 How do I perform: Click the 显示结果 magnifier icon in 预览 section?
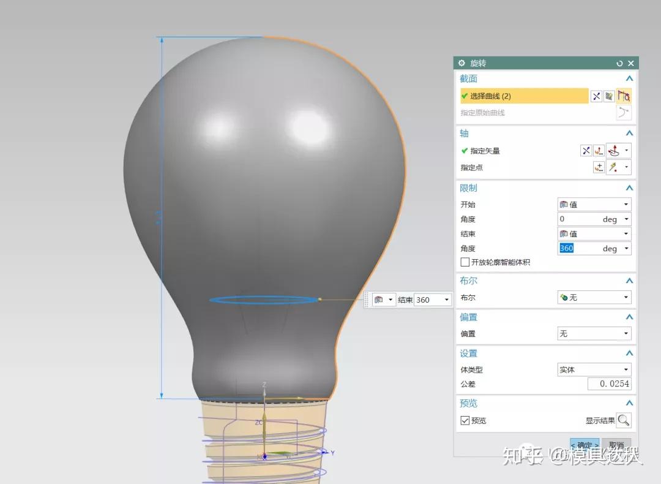pyautogui.click(x=625, y=421)
